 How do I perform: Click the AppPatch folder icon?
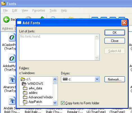25,102
